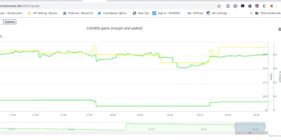The image size is (281, 140).
Task: Click the C-shaped extension icon
Action: coord(264,6)
